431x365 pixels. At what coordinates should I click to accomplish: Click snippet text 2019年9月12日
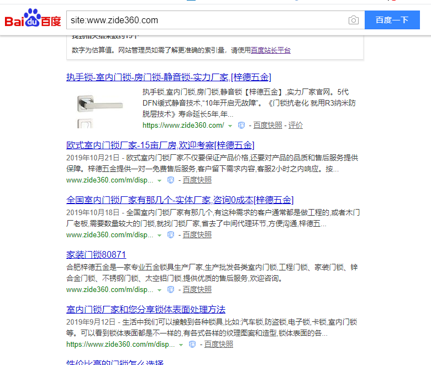pos(91,322)
